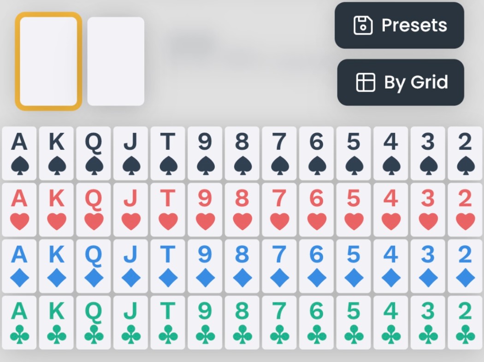Open the Presets button
Screen dimensions: 484x362
[x=399, y=25]
